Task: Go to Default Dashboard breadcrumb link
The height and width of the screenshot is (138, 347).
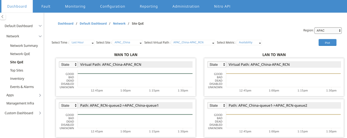Action: click(x=93, y=24)
